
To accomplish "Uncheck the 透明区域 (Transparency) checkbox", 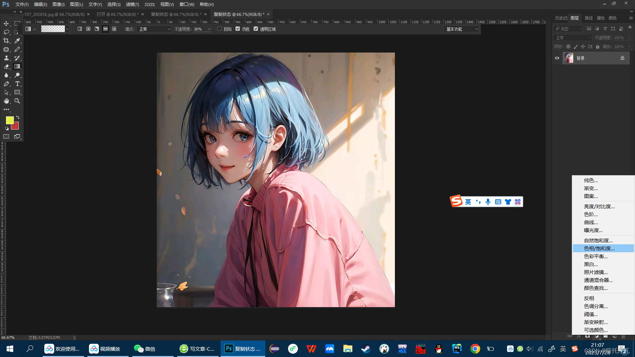I will coord(256,29).
